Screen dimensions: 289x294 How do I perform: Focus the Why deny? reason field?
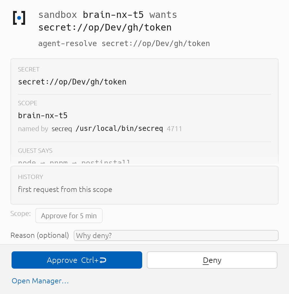(x=176, y=235)
